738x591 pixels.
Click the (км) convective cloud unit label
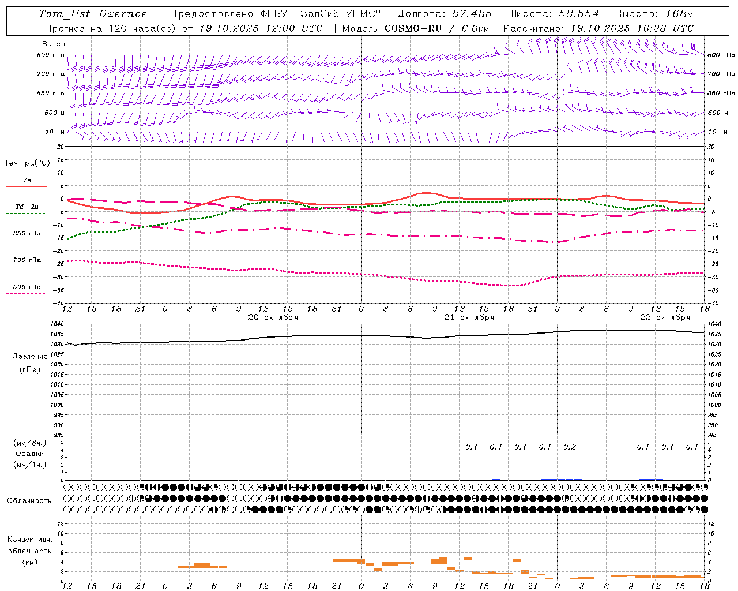coord(29,562)
